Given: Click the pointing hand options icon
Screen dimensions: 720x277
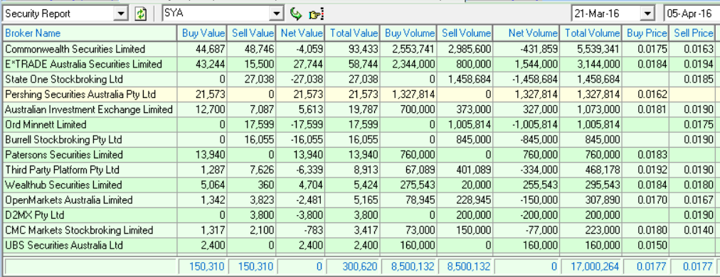Looking at the screenshot, I should tap(317, 14).
